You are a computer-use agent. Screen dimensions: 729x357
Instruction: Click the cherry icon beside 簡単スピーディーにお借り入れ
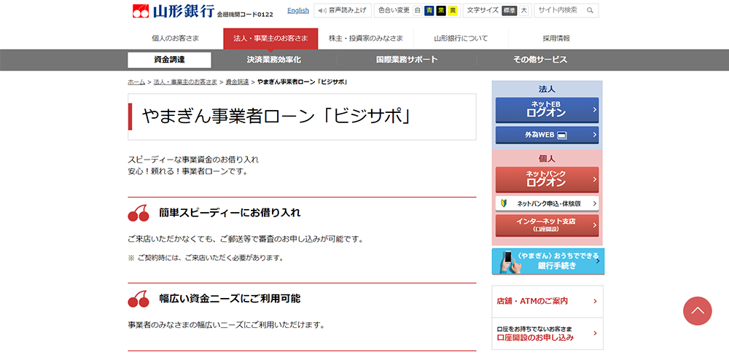point(139,213)
